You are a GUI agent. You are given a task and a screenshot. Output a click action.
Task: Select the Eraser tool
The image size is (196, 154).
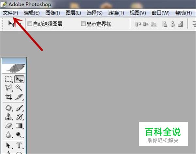pos(8,126)
